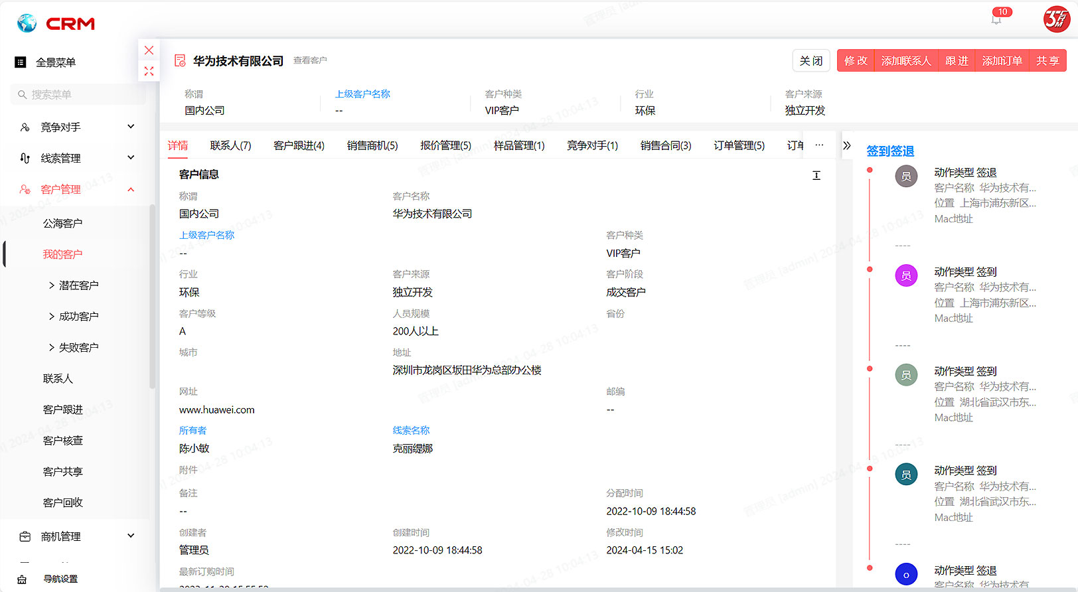Click the 签到签退 panel heading
Screen dimensions: 1078x592
pyautogui.click(x=890, y=151)
